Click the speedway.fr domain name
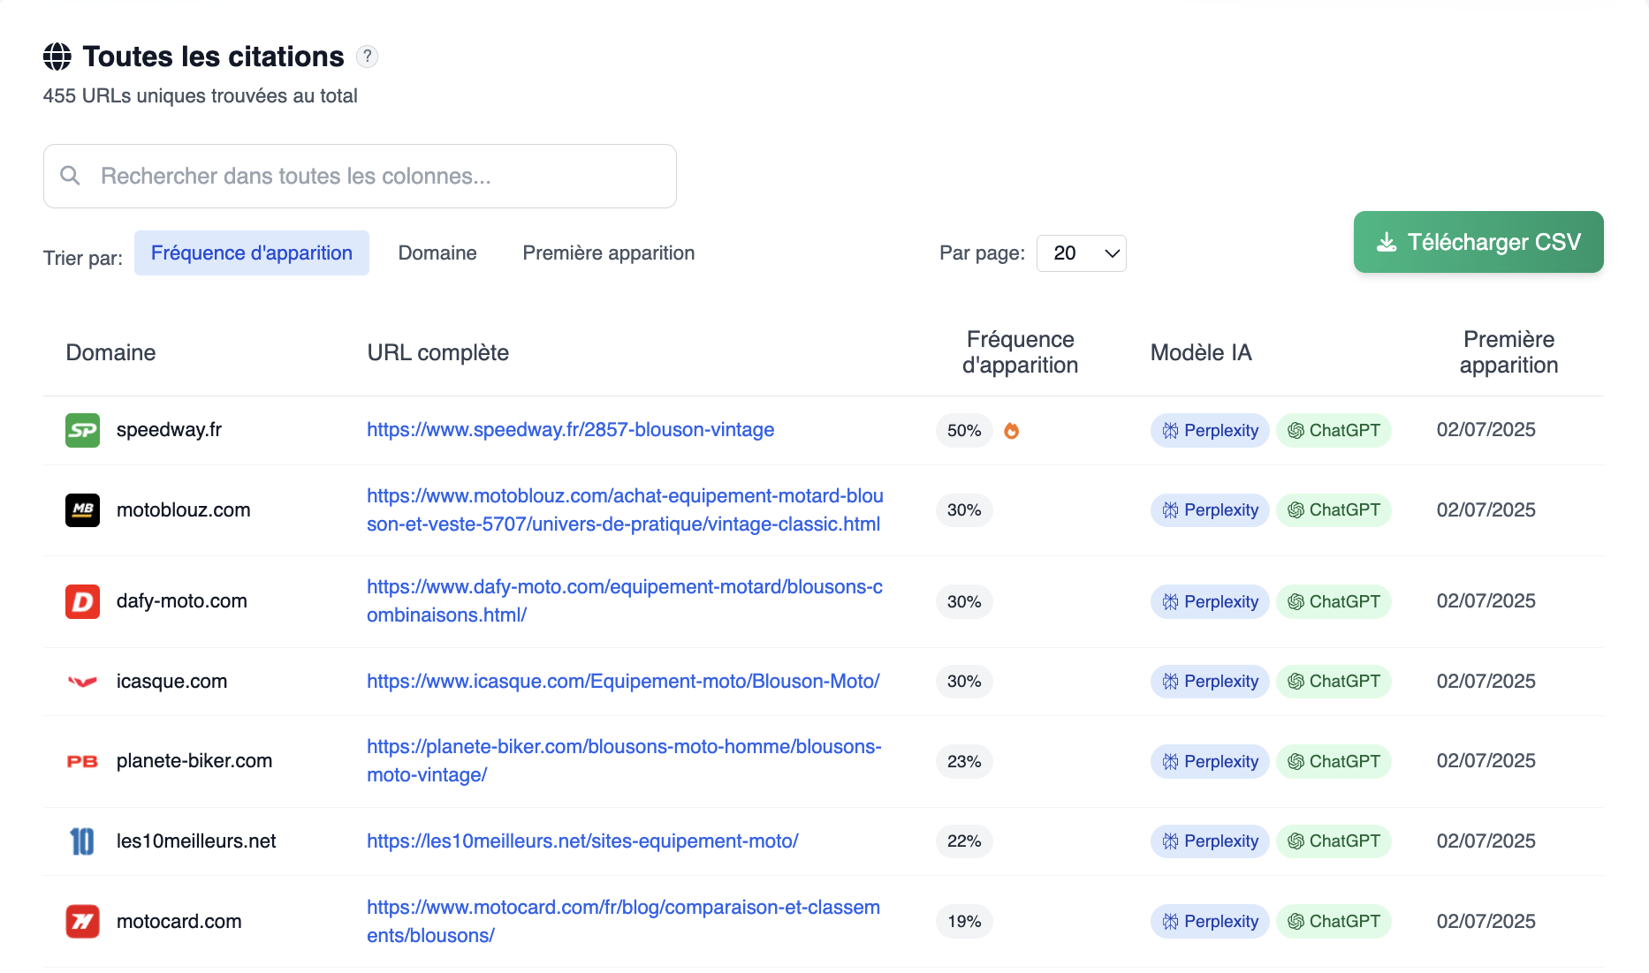The width and height of the screenshot is (1649, 973). 169,430
